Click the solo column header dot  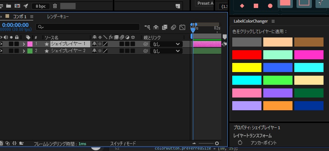click(11, 37)
